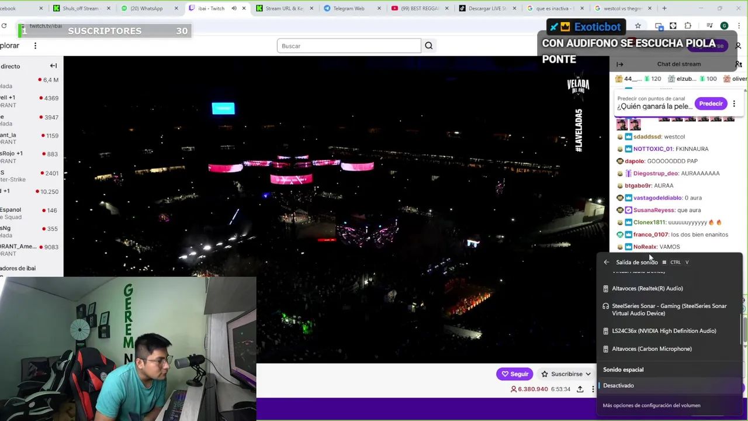Bookmark this page with the star
748x421 pixels.
[x=638, y=26]
